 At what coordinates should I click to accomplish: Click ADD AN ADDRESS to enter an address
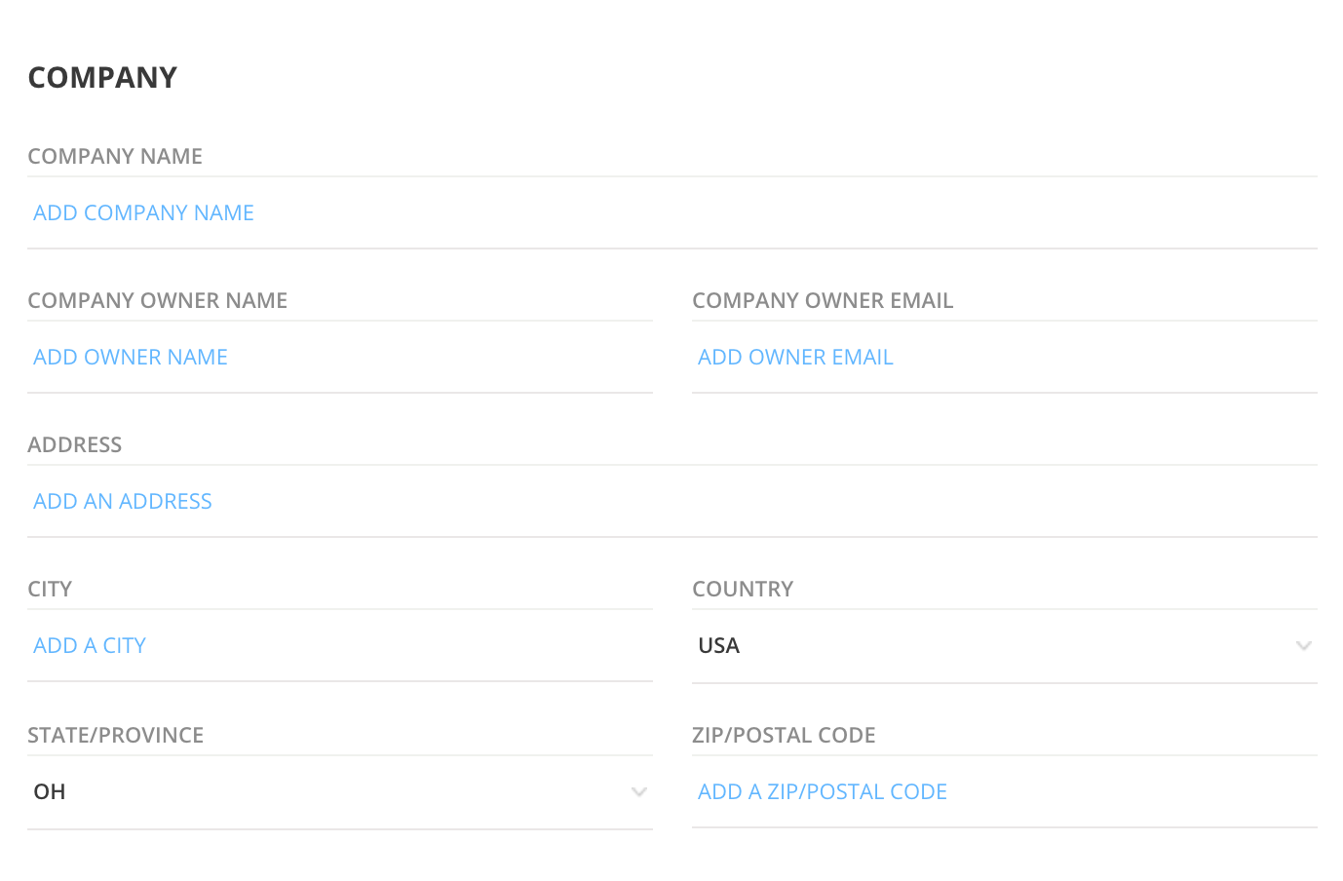coord(122,501)
